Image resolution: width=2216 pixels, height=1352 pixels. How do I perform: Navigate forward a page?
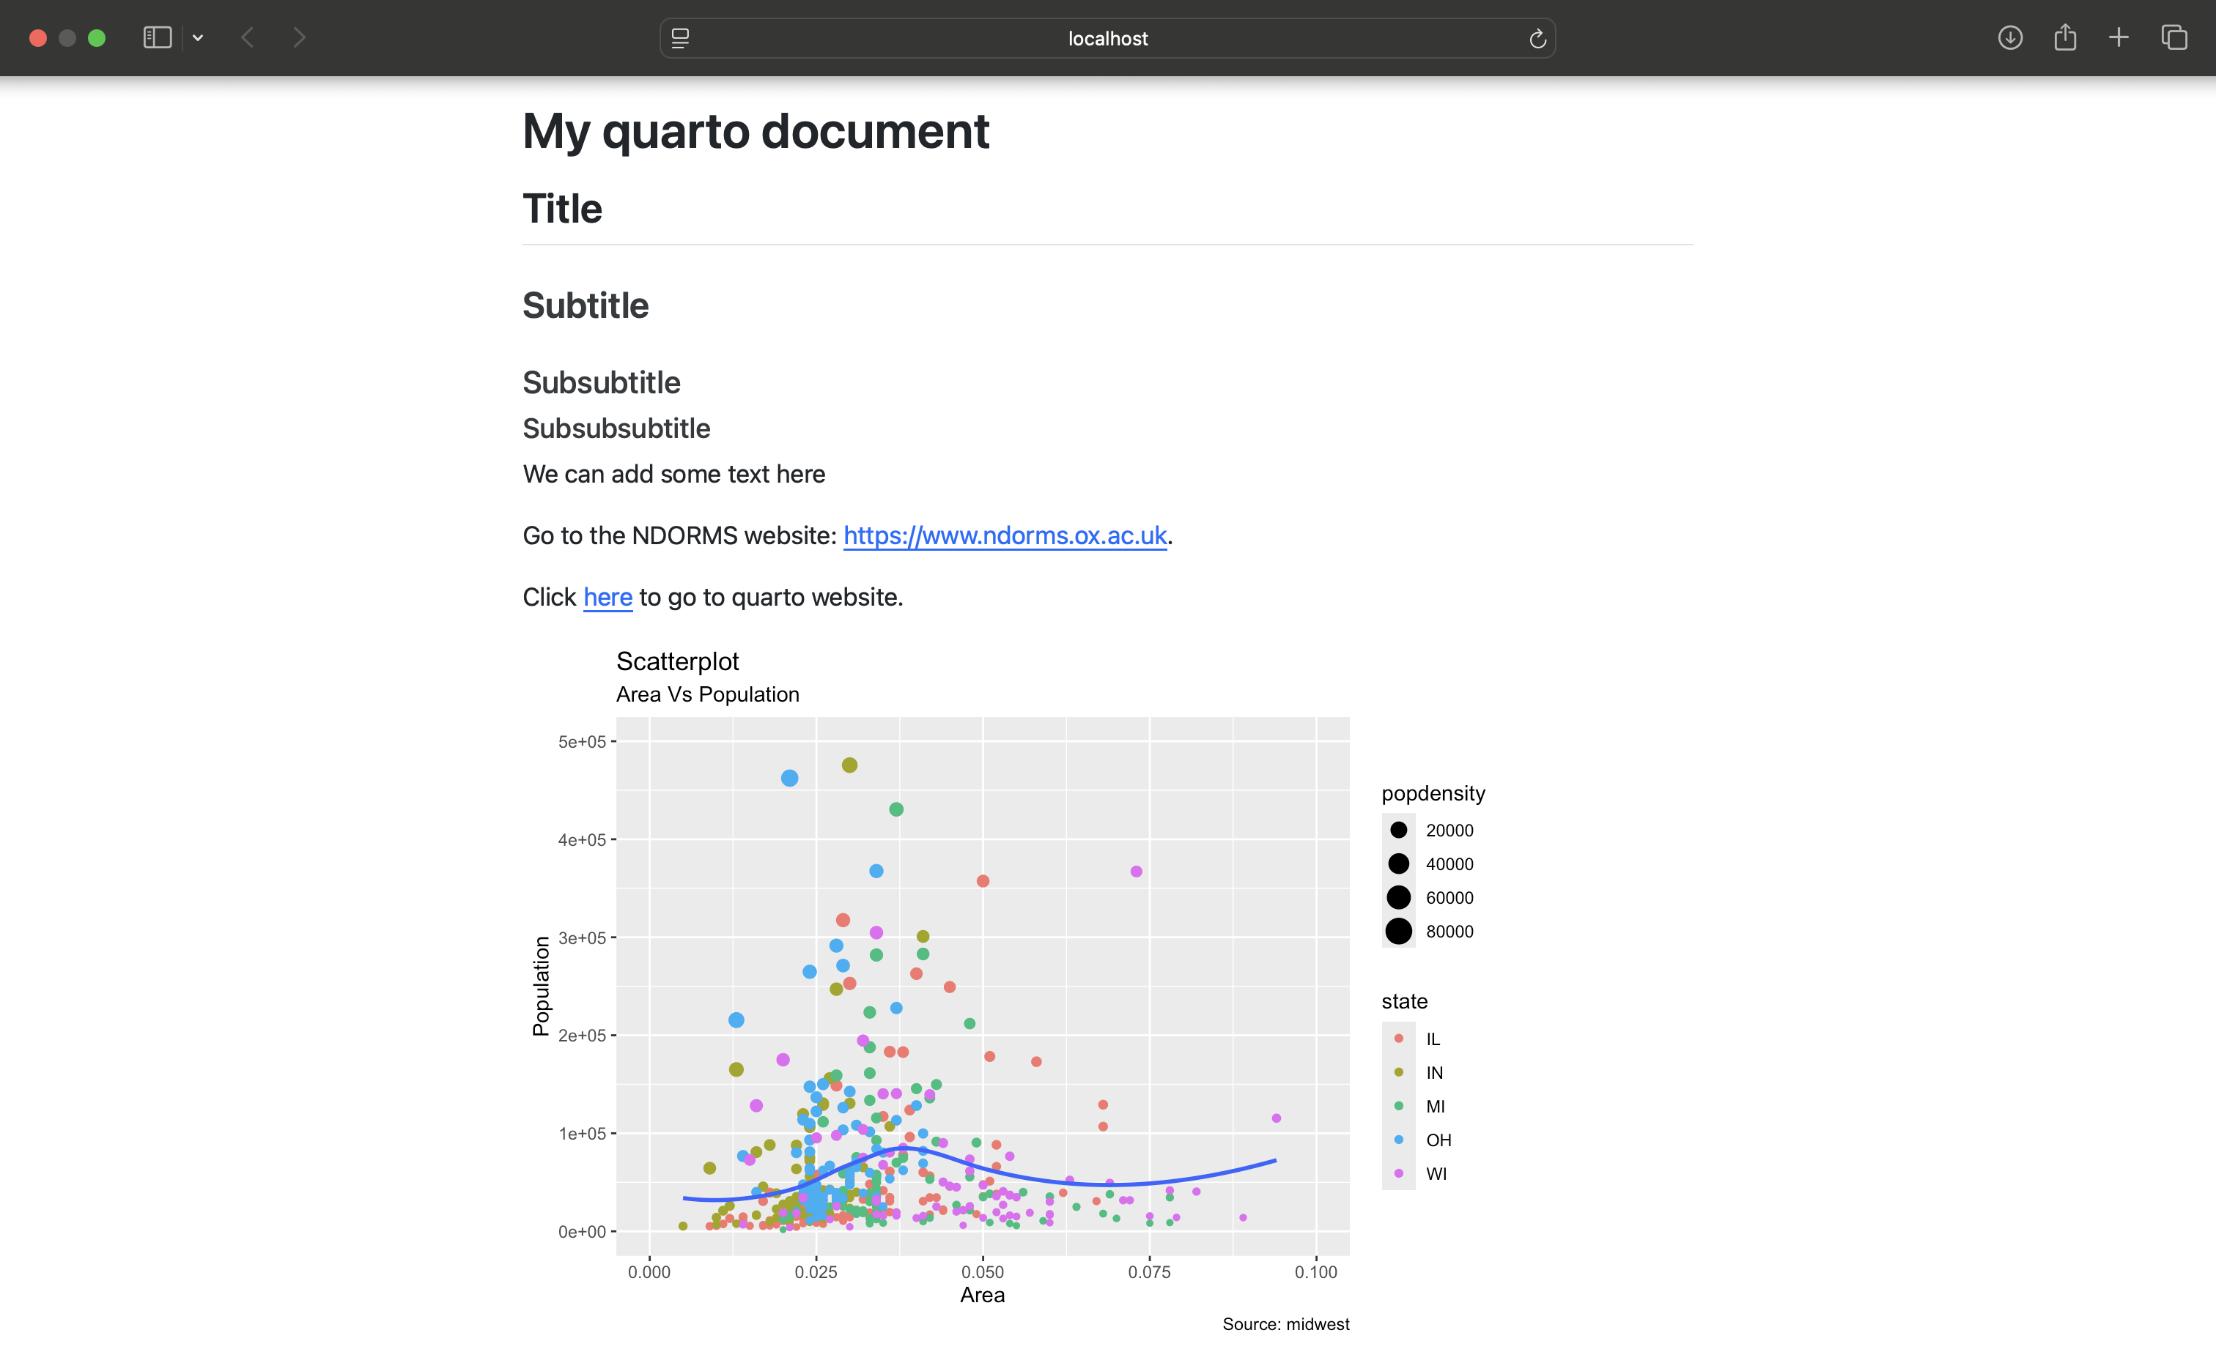298,38
